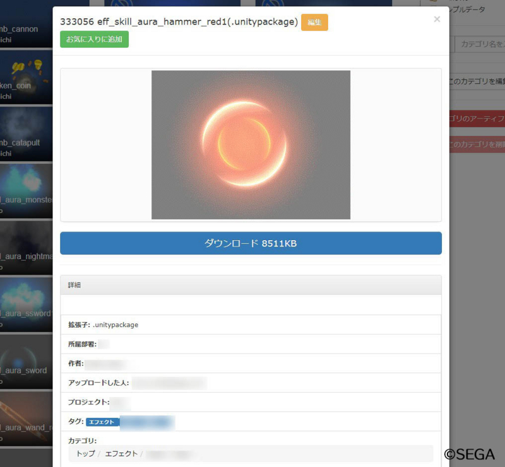Click the orange 編集 edit button
The height and width of the screenshot is (467, 505).
pos(314,22)
